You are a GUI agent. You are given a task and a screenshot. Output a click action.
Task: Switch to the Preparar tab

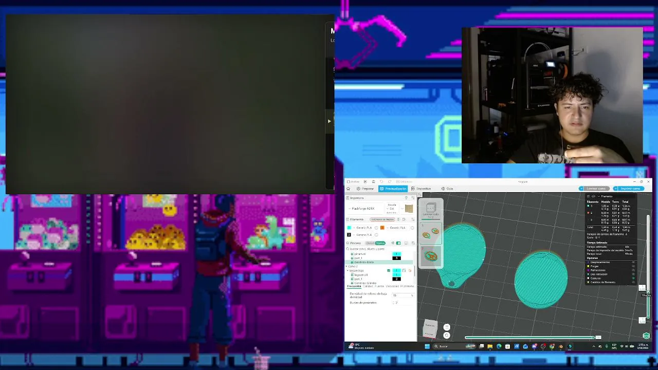coord(365,189)
